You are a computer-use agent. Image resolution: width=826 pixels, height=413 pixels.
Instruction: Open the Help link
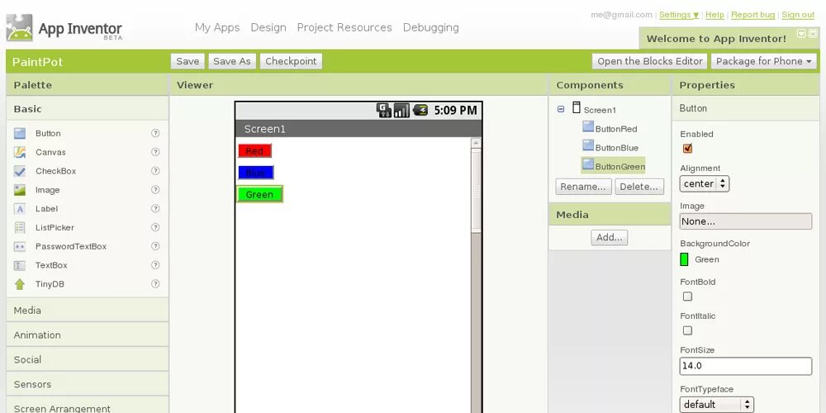point(714,15)
